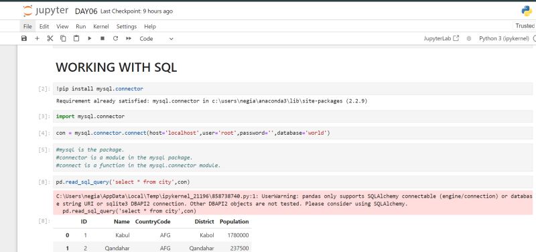Viewport: 536px width, 252px height.
Task: Open the Kernel menu
Action: (x=101, y=26)
